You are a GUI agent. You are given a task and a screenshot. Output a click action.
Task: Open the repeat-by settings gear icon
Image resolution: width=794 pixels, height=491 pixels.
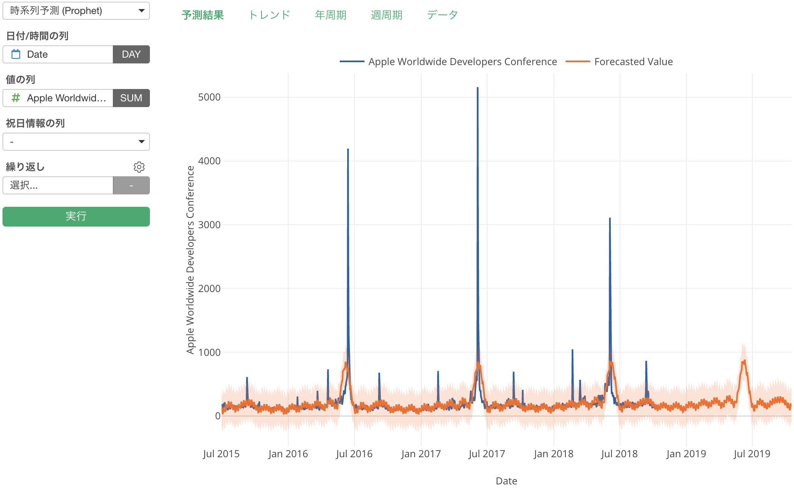tap(139, 167)
